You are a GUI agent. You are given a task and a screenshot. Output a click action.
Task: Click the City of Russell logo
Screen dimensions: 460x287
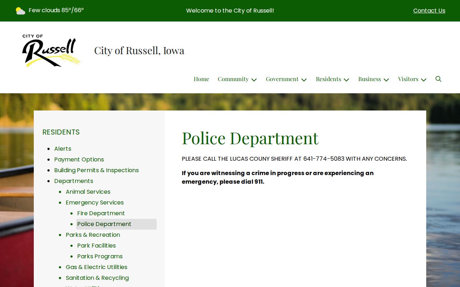point(51,51)
